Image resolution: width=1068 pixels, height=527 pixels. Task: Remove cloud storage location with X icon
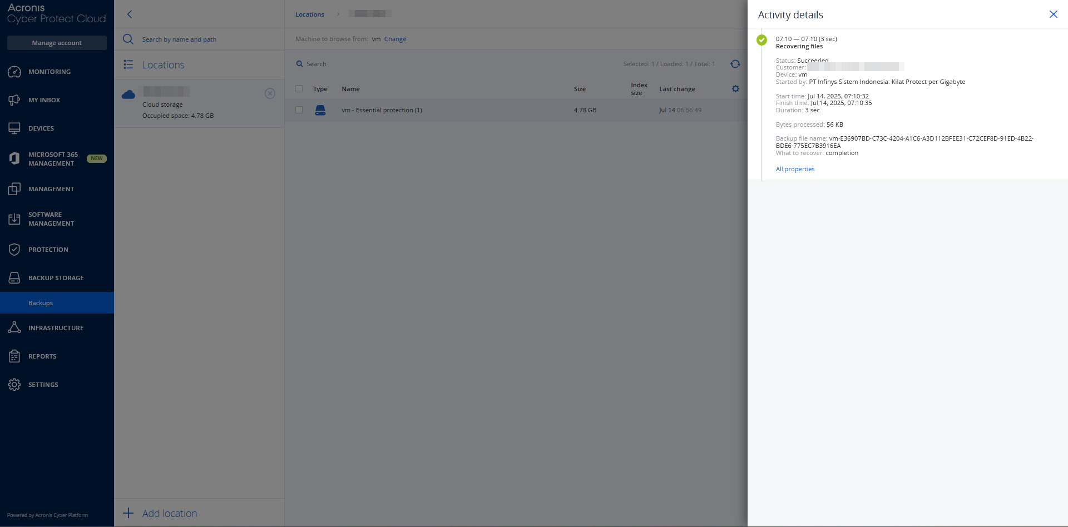[270, 93]
